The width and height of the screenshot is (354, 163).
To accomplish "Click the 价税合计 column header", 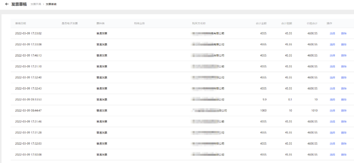I will 312,24.
